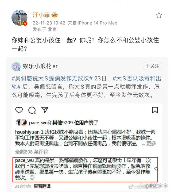Open the comment bubble icon

pos(32,110)
